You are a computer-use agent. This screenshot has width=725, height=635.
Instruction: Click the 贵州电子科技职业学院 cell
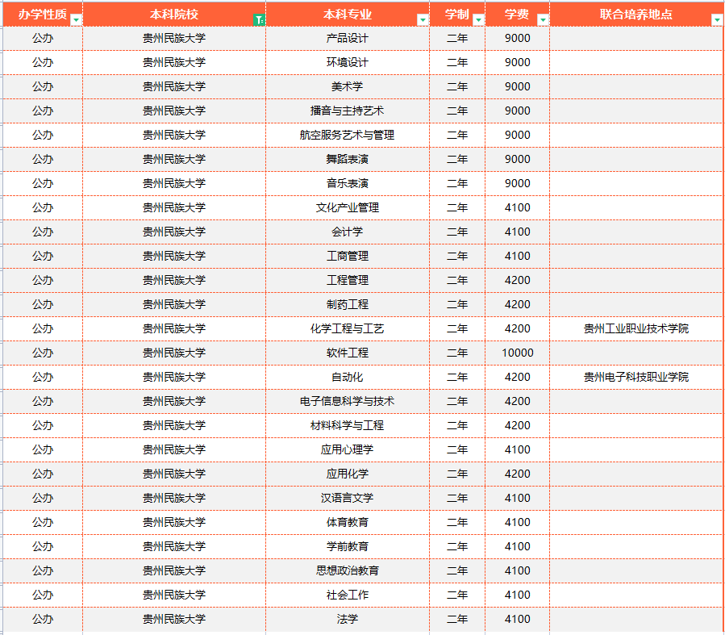tap(636, 377)
